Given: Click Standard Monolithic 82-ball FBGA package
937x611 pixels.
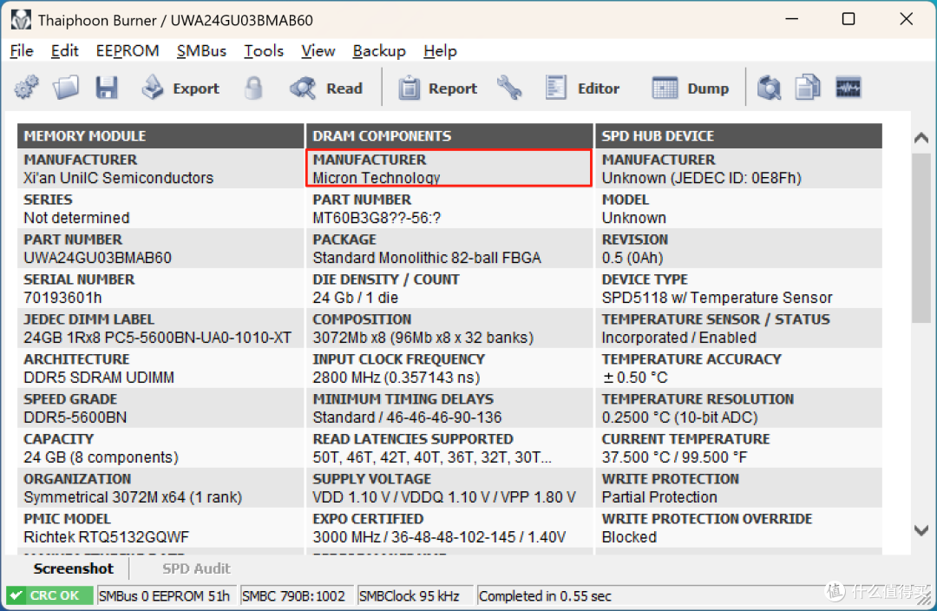Looking at the screenshot, I should [x=427, y=258].
